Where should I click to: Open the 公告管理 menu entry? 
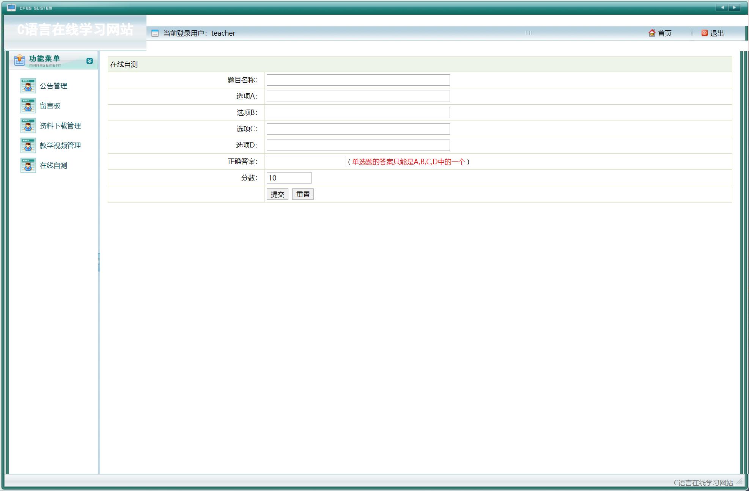click(53, 86)
